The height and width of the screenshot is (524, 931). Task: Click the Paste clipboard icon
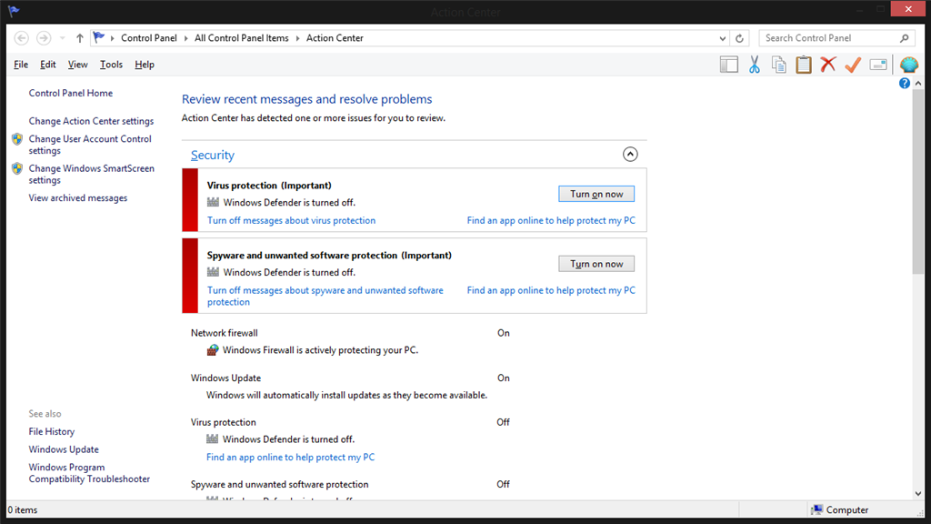pos(804,65)
